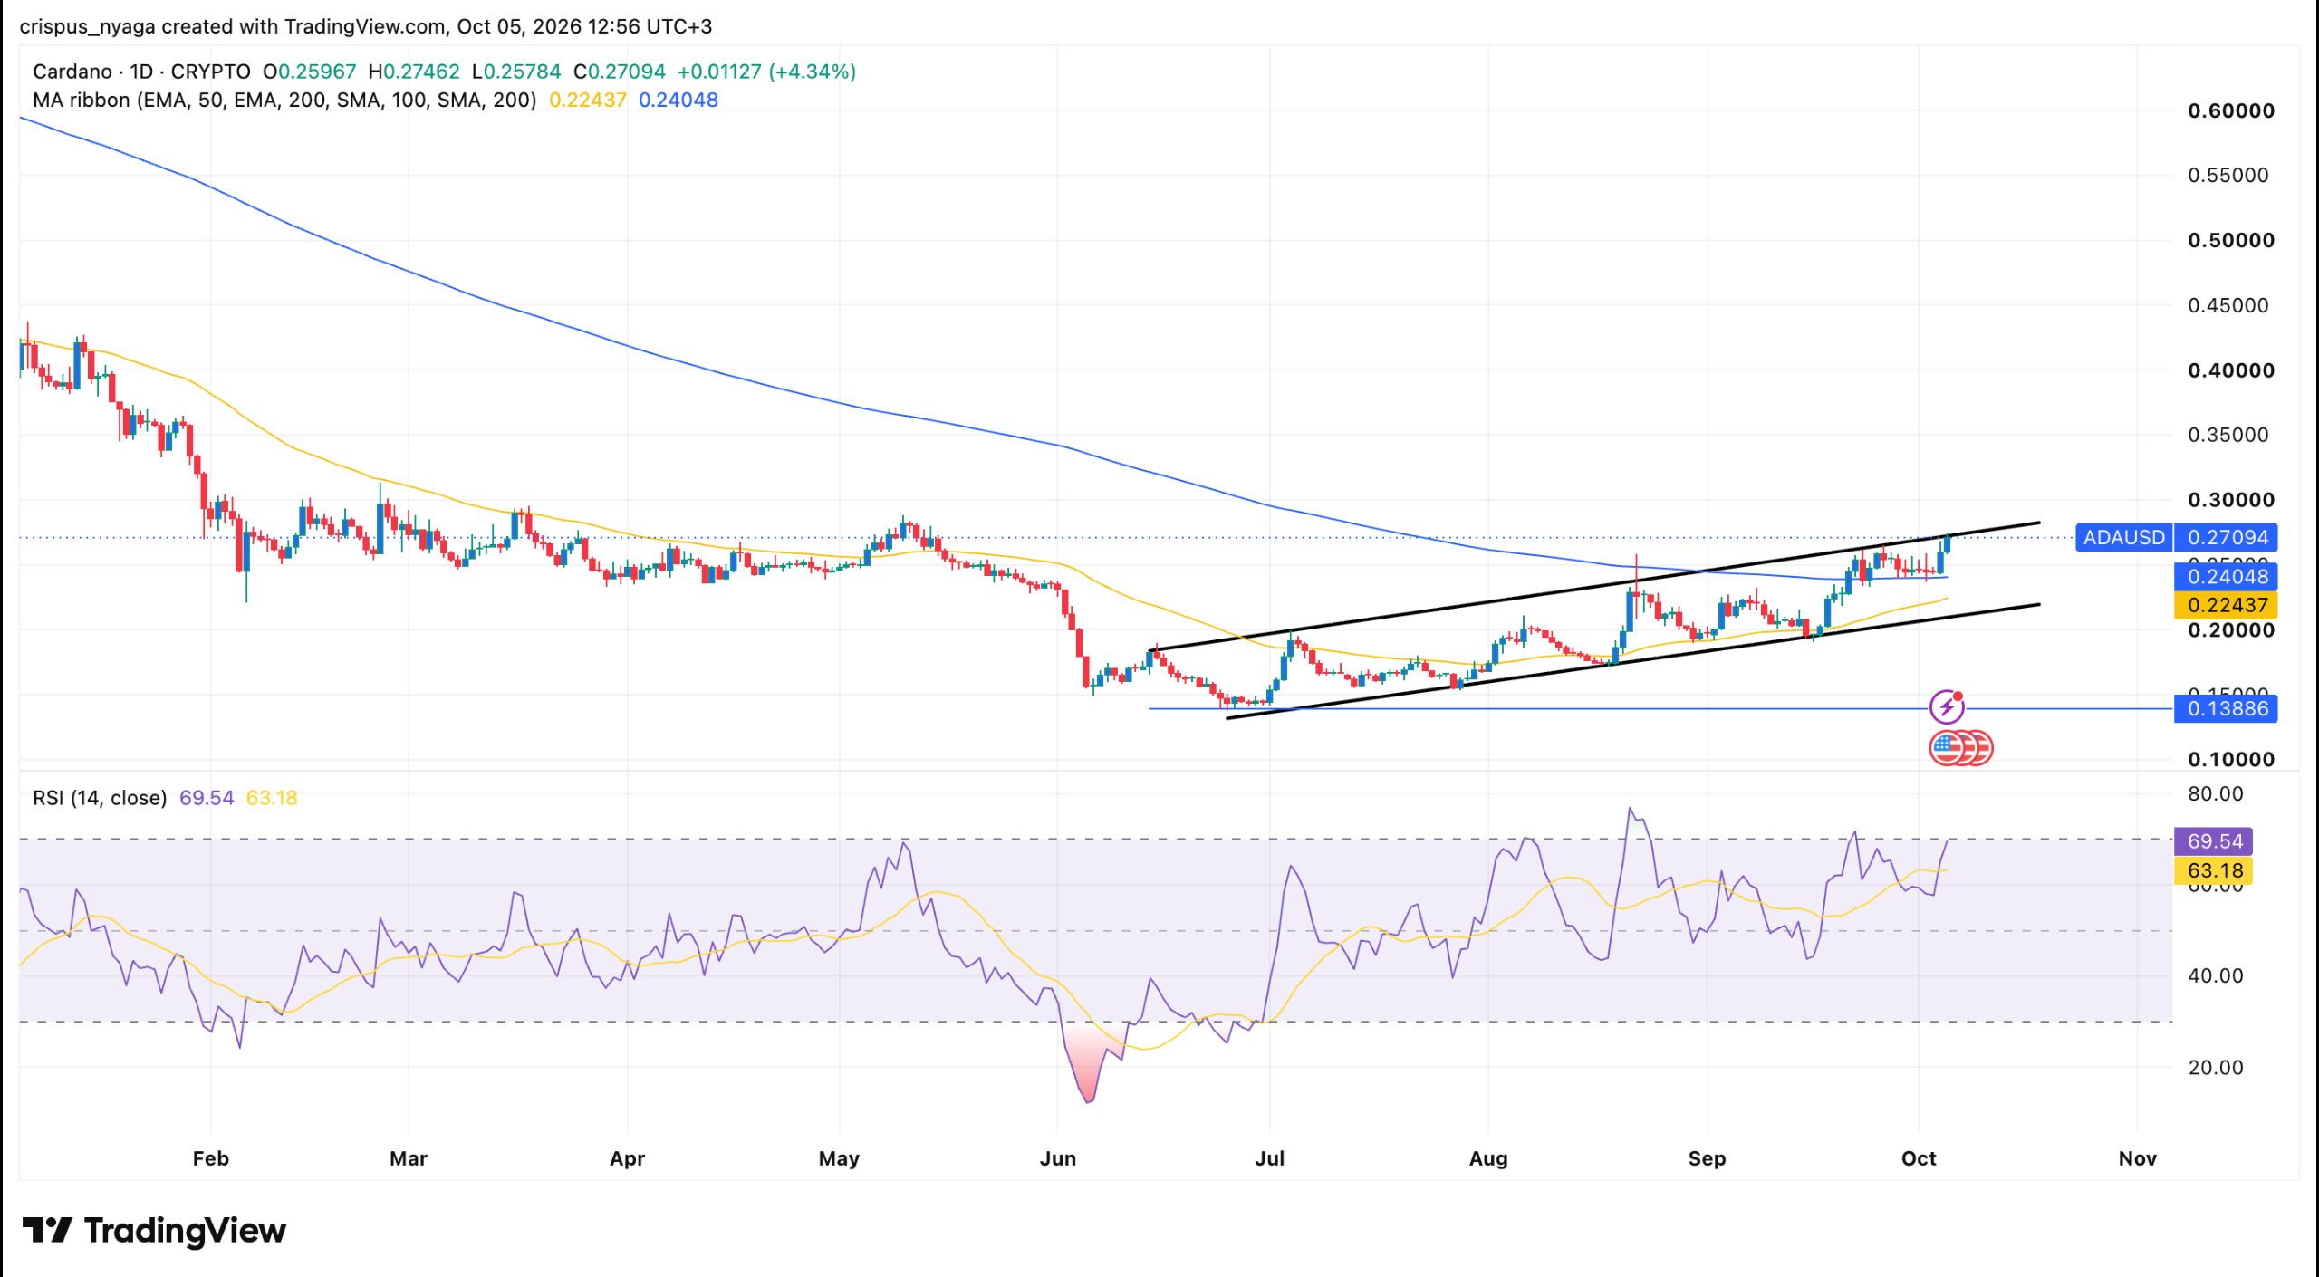Click the yellow 63.18 RSI axis label
The image size is (2319, 1277).
(x=2214, y=871)
